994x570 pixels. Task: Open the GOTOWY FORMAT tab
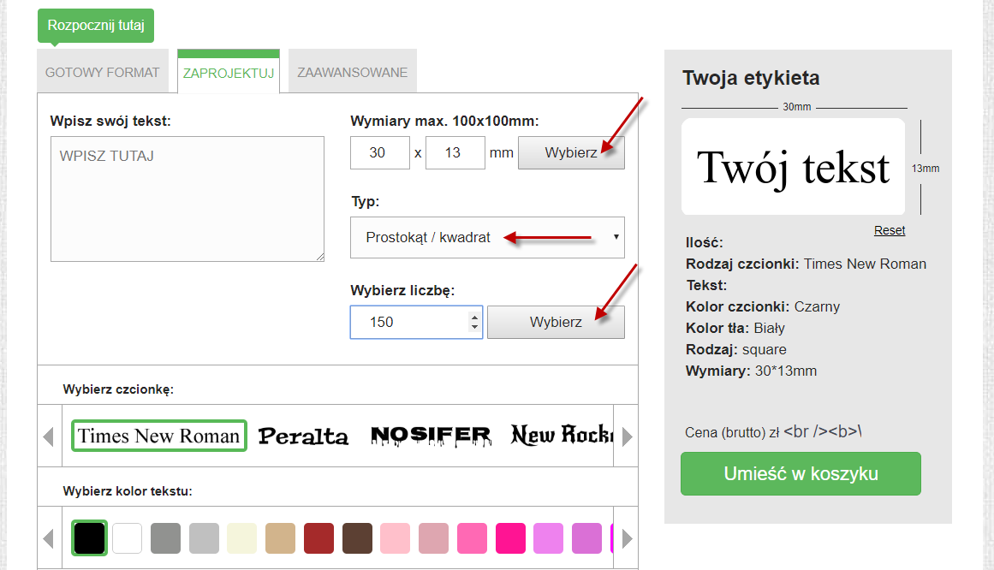pos(103,72)
